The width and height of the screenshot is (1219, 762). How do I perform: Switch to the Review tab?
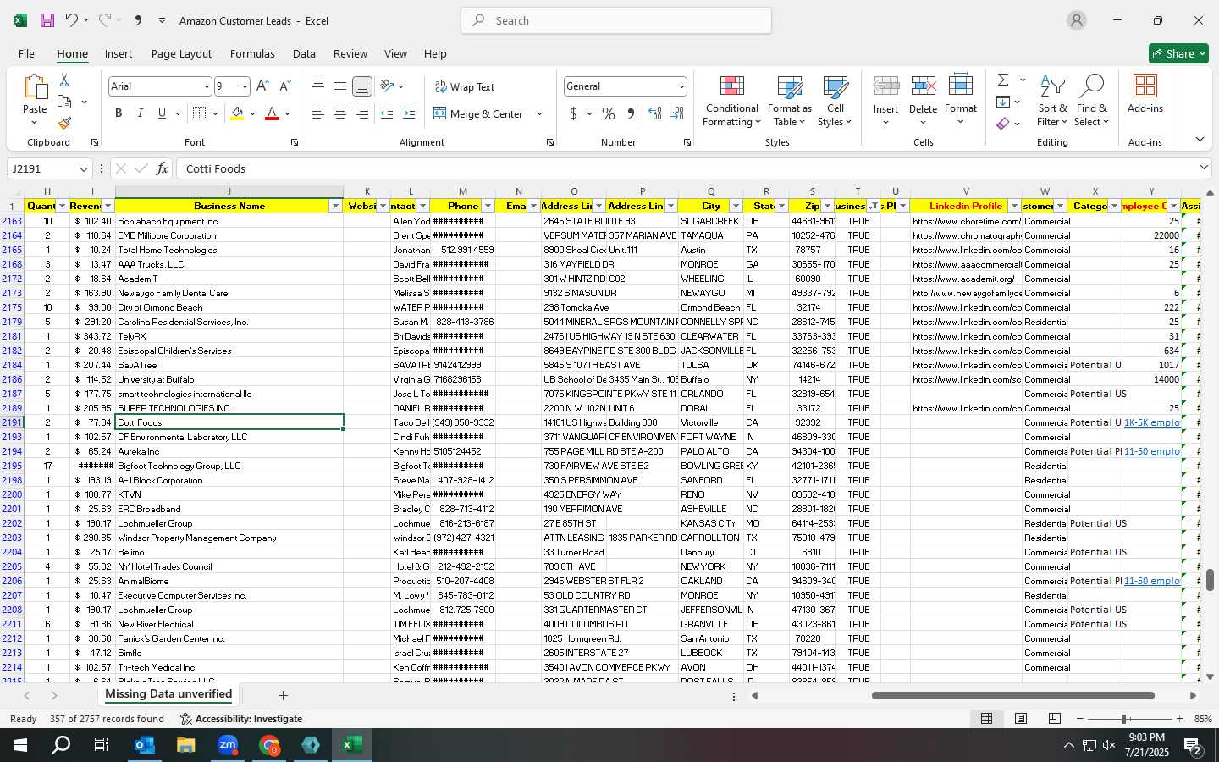[350, 53]
